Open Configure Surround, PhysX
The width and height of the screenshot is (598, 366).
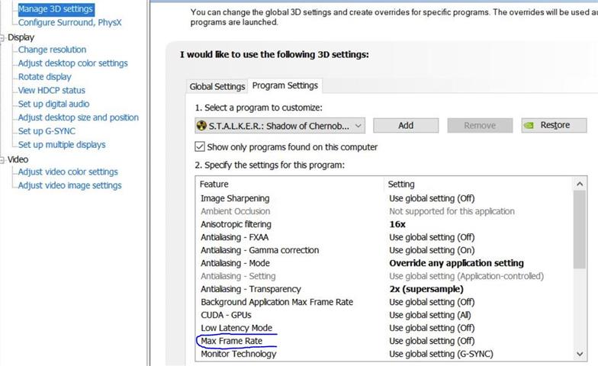tap(70, 23)
